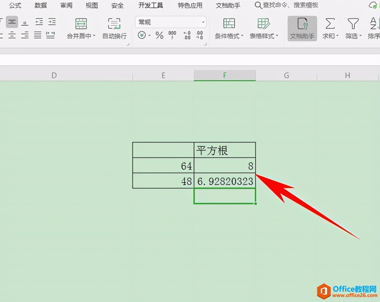Click the search magnifier icon
Image resolution: width=380 pixels, height=302 pixels.
(258, 5)
